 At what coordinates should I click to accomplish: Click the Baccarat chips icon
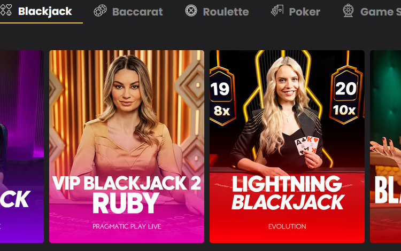click(101, 11)
